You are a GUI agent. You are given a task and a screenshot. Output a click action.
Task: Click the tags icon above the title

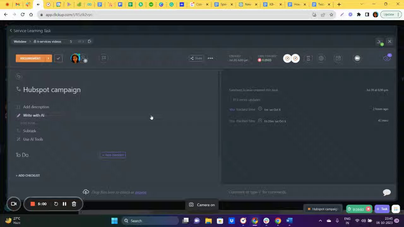click(19, 77)
